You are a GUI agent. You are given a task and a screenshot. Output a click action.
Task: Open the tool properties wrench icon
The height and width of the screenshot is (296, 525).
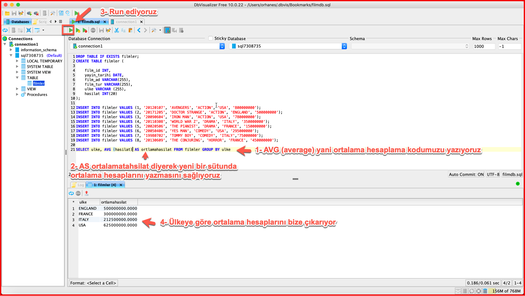click(53, 13)
